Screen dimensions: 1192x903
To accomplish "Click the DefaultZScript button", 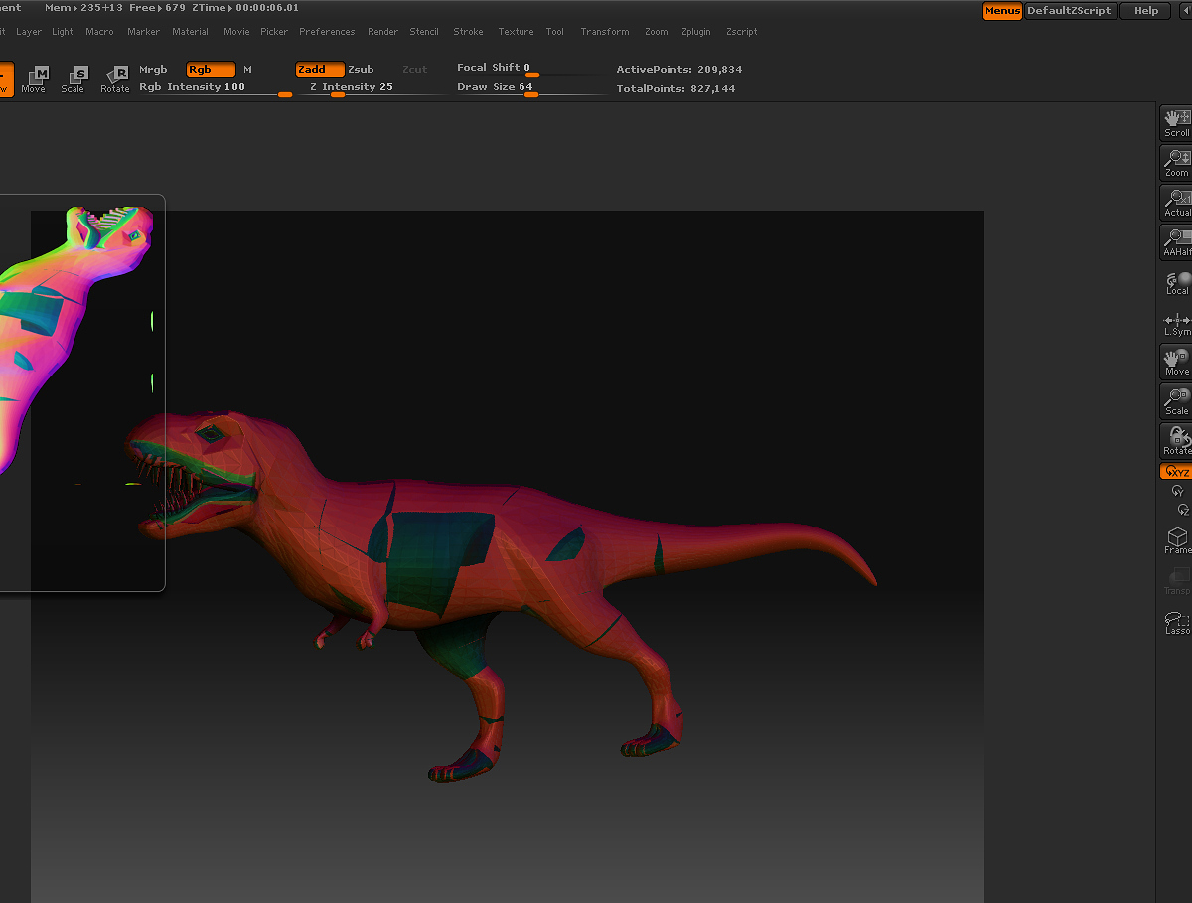I will click(x=1071, y=11).
